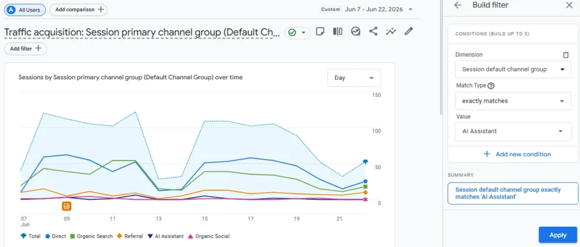Open the exactly matches match type dropdown
This screenshot has width=580, height=247.
pyautogui.click(x=513, y=101)
